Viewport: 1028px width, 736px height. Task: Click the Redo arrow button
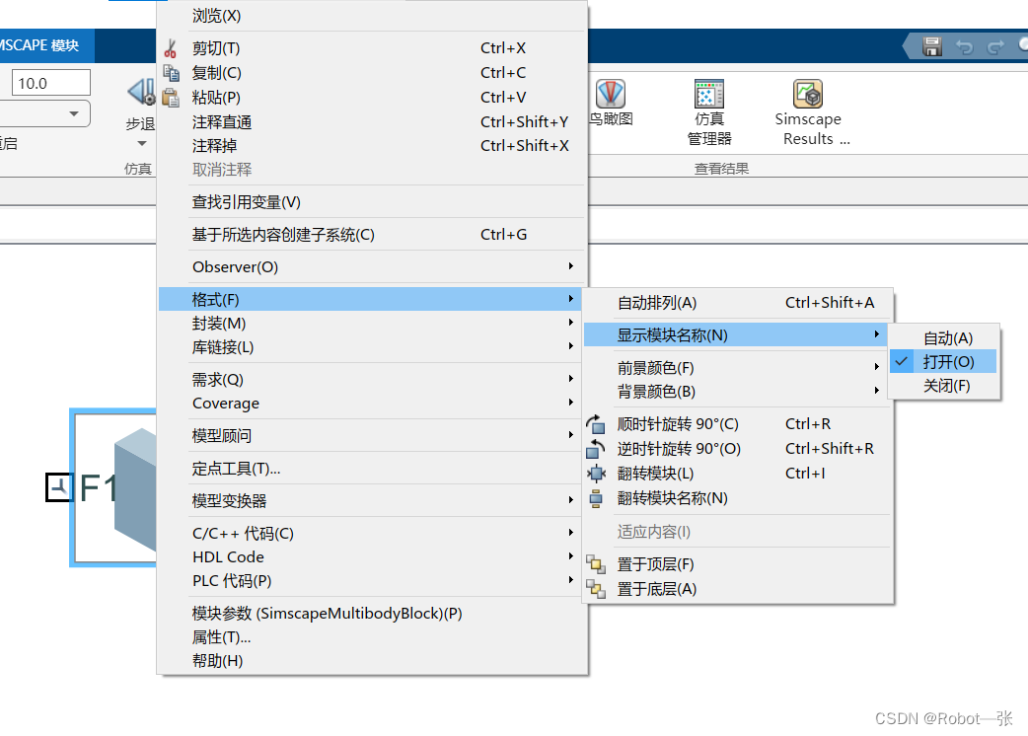point(994,46)
